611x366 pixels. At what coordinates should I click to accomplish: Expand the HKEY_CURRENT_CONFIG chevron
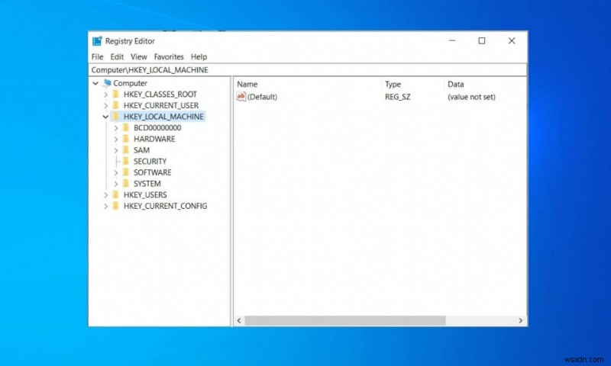105,206
